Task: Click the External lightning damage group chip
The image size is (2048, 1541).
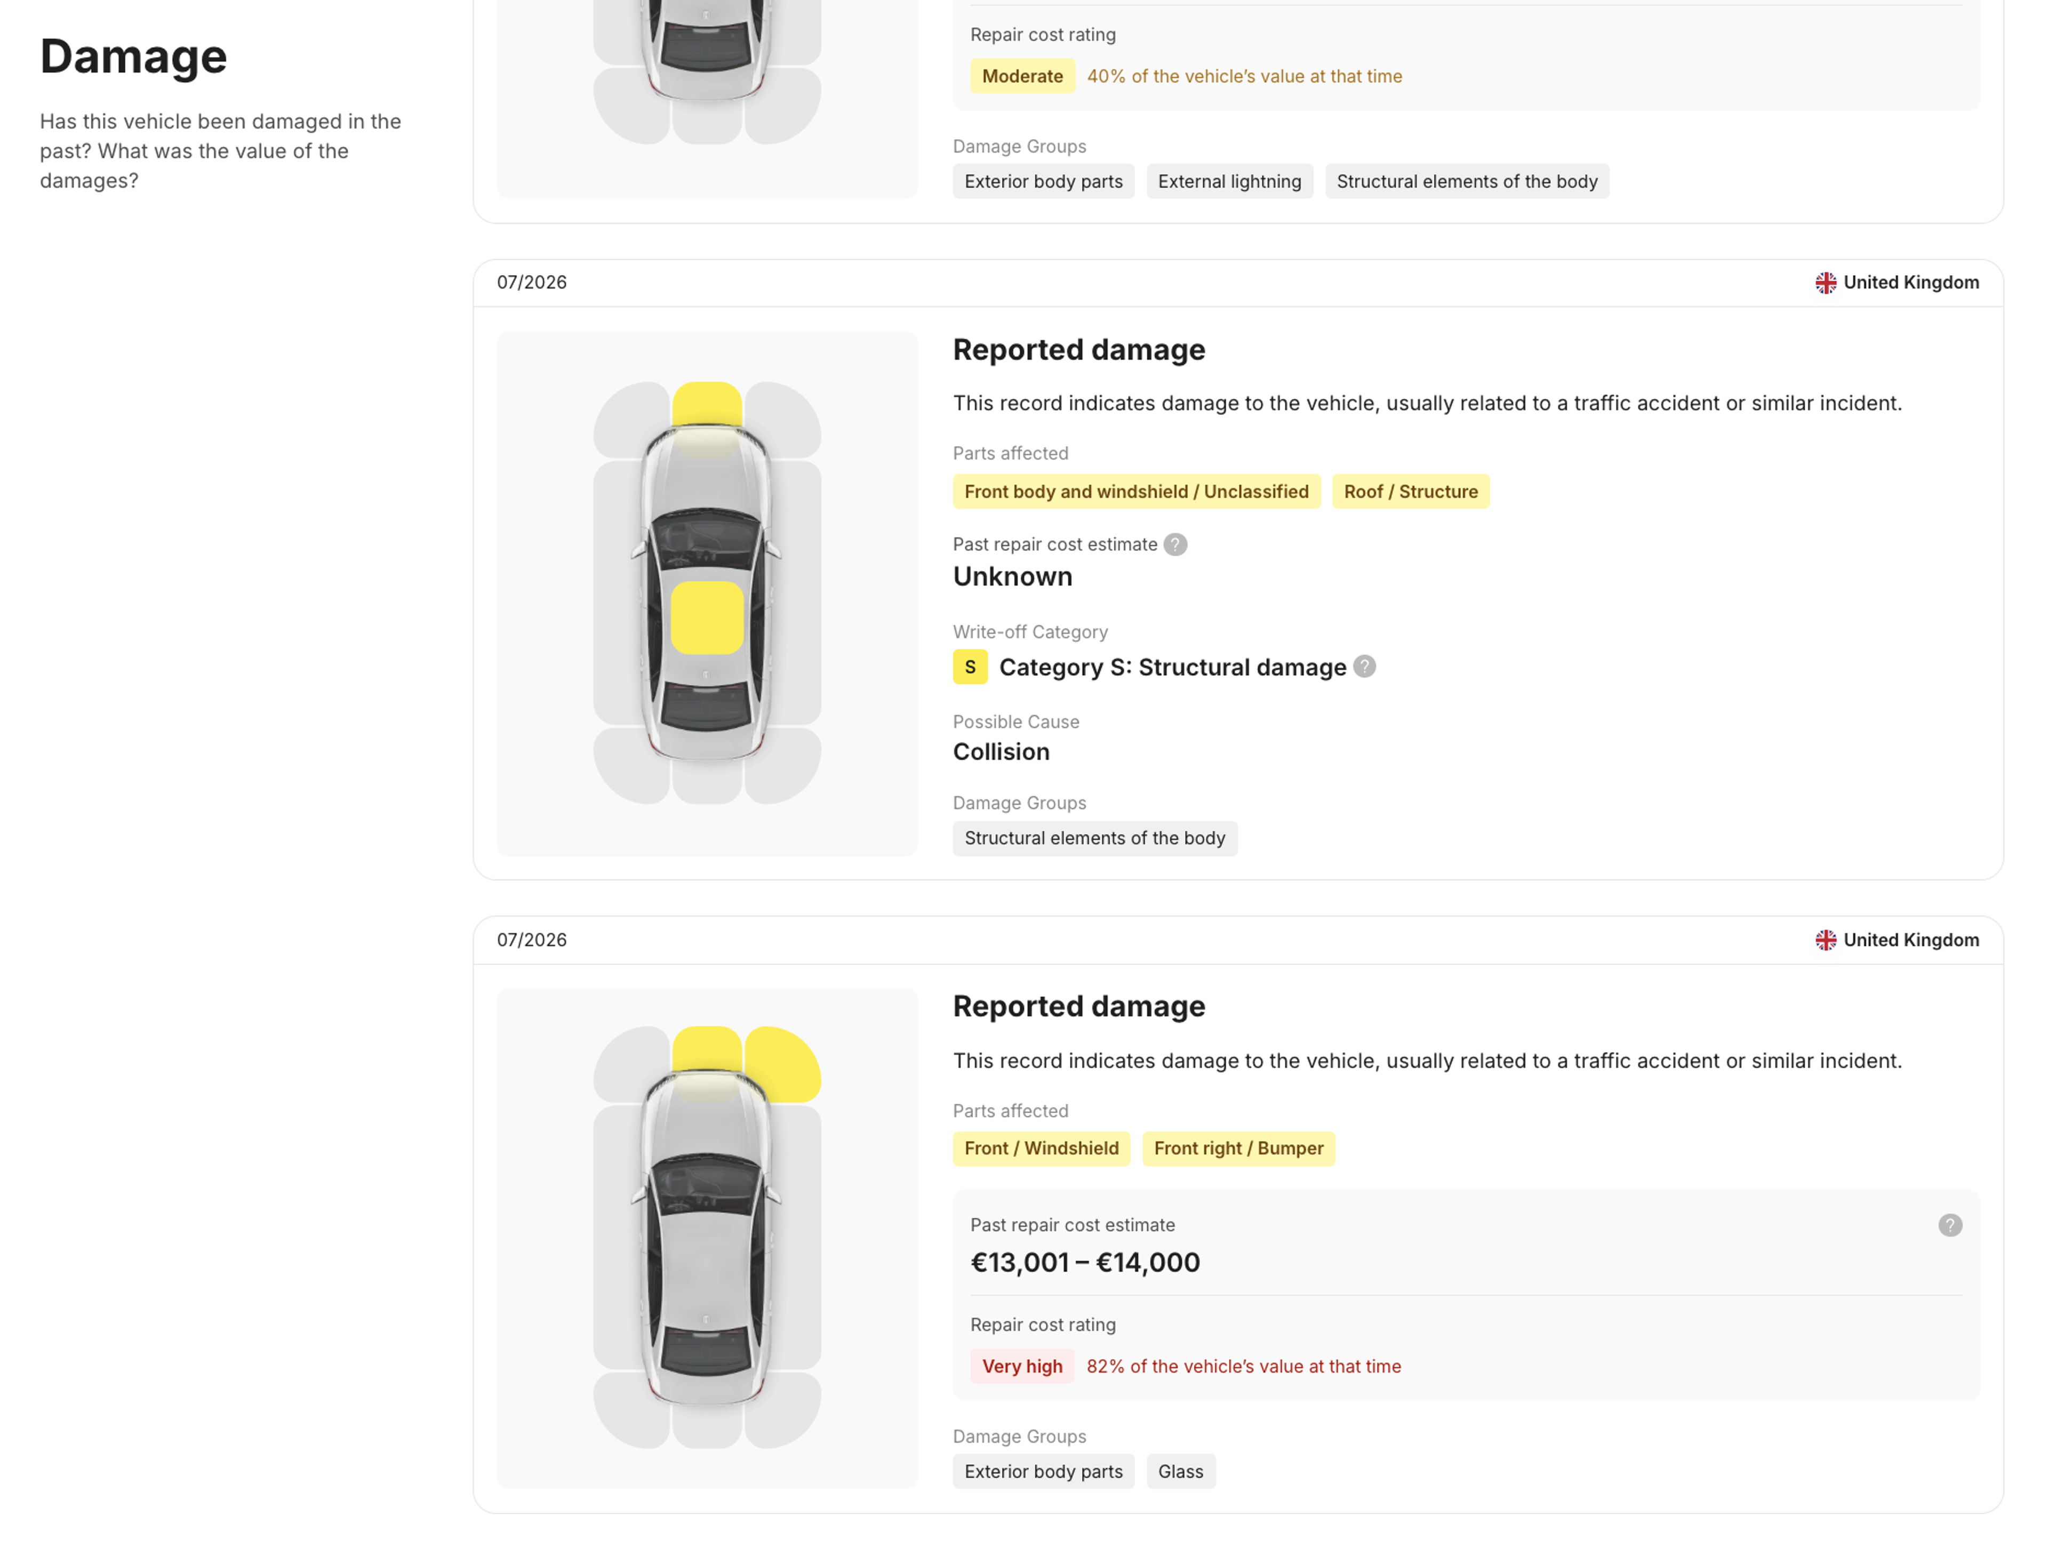Action: (x=1229, y=181)
